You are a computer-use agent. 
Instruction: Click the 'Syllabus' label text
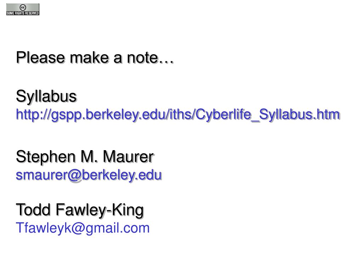point(46,96)
